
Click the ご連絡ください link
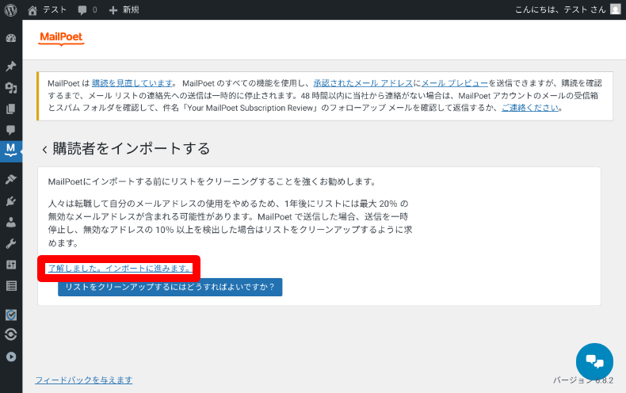coord(530,108)
